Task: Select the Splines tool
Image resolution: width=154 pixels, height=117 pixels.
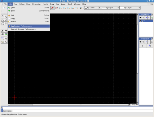Action: tap(6, 24)
